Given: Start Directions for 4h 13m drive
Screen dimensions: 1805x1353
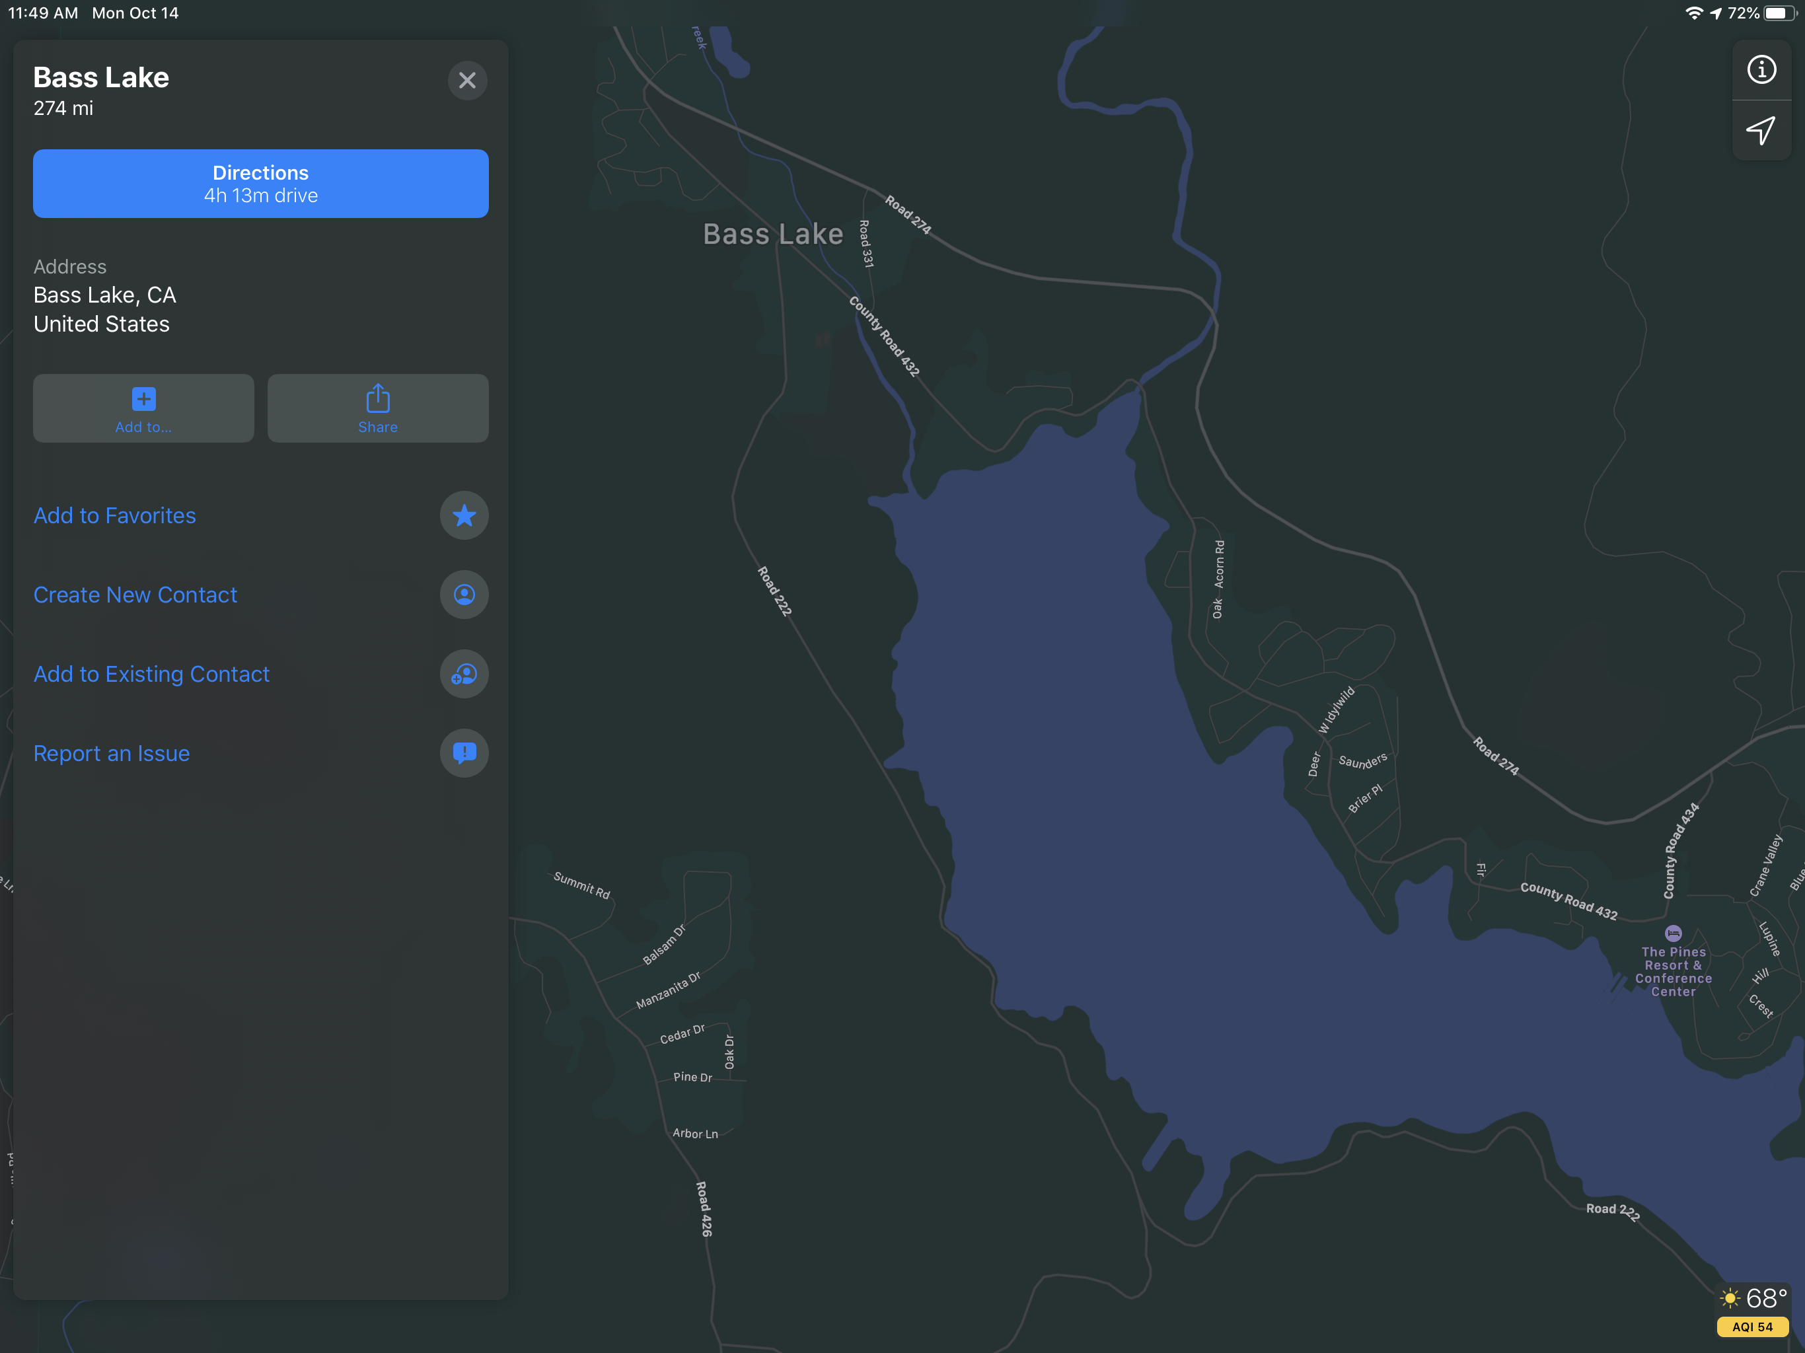Looking at the screenshot, I should [x=260, y=183].
